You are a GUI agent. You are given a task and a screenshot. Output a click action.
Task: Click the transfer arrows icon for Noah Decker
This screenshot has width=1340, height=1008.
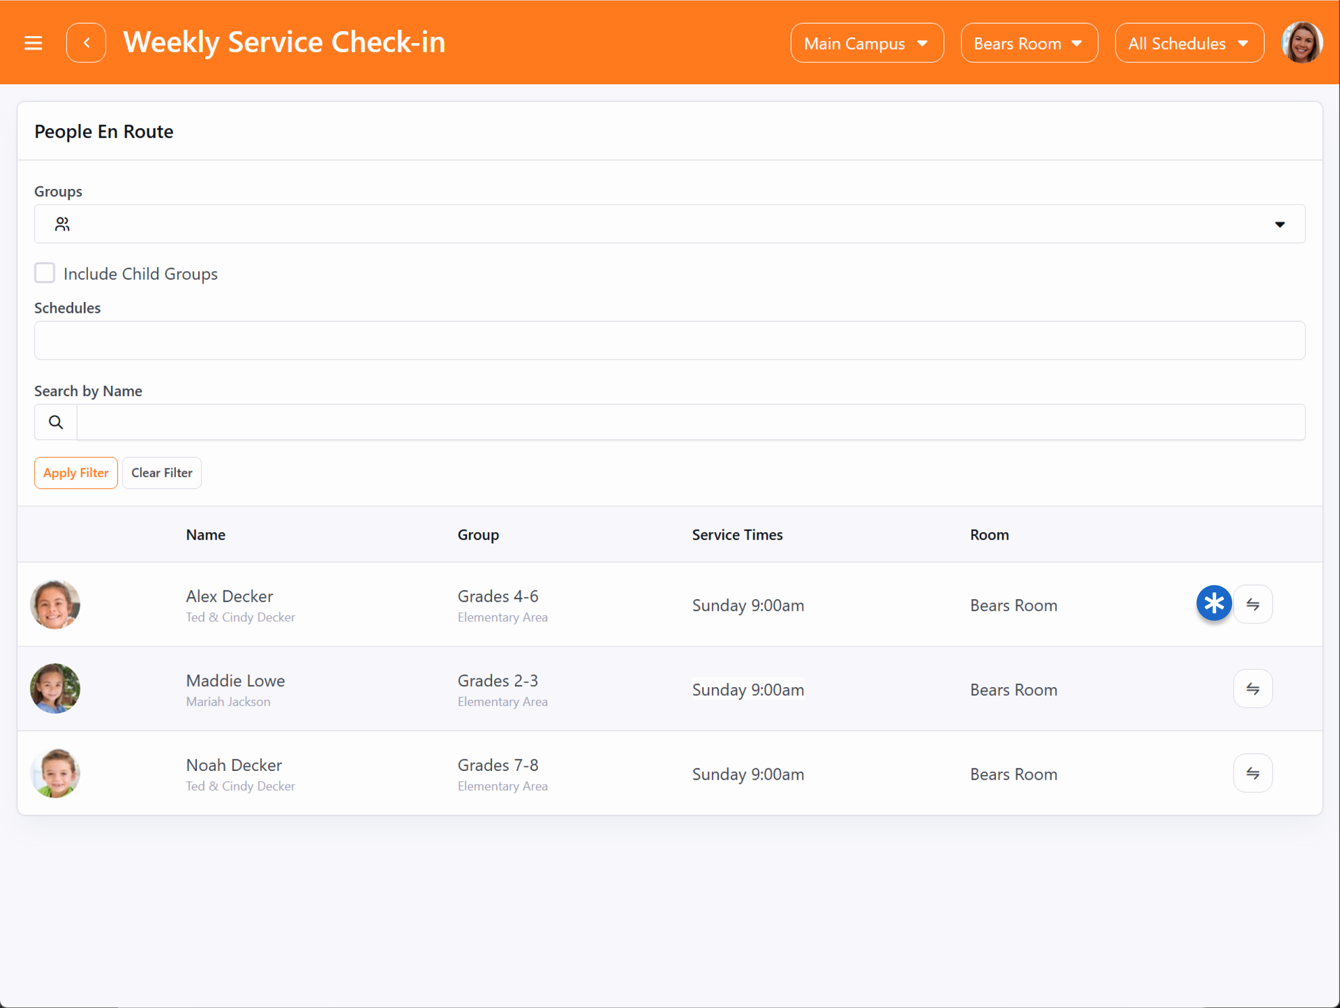(1252, 773)
